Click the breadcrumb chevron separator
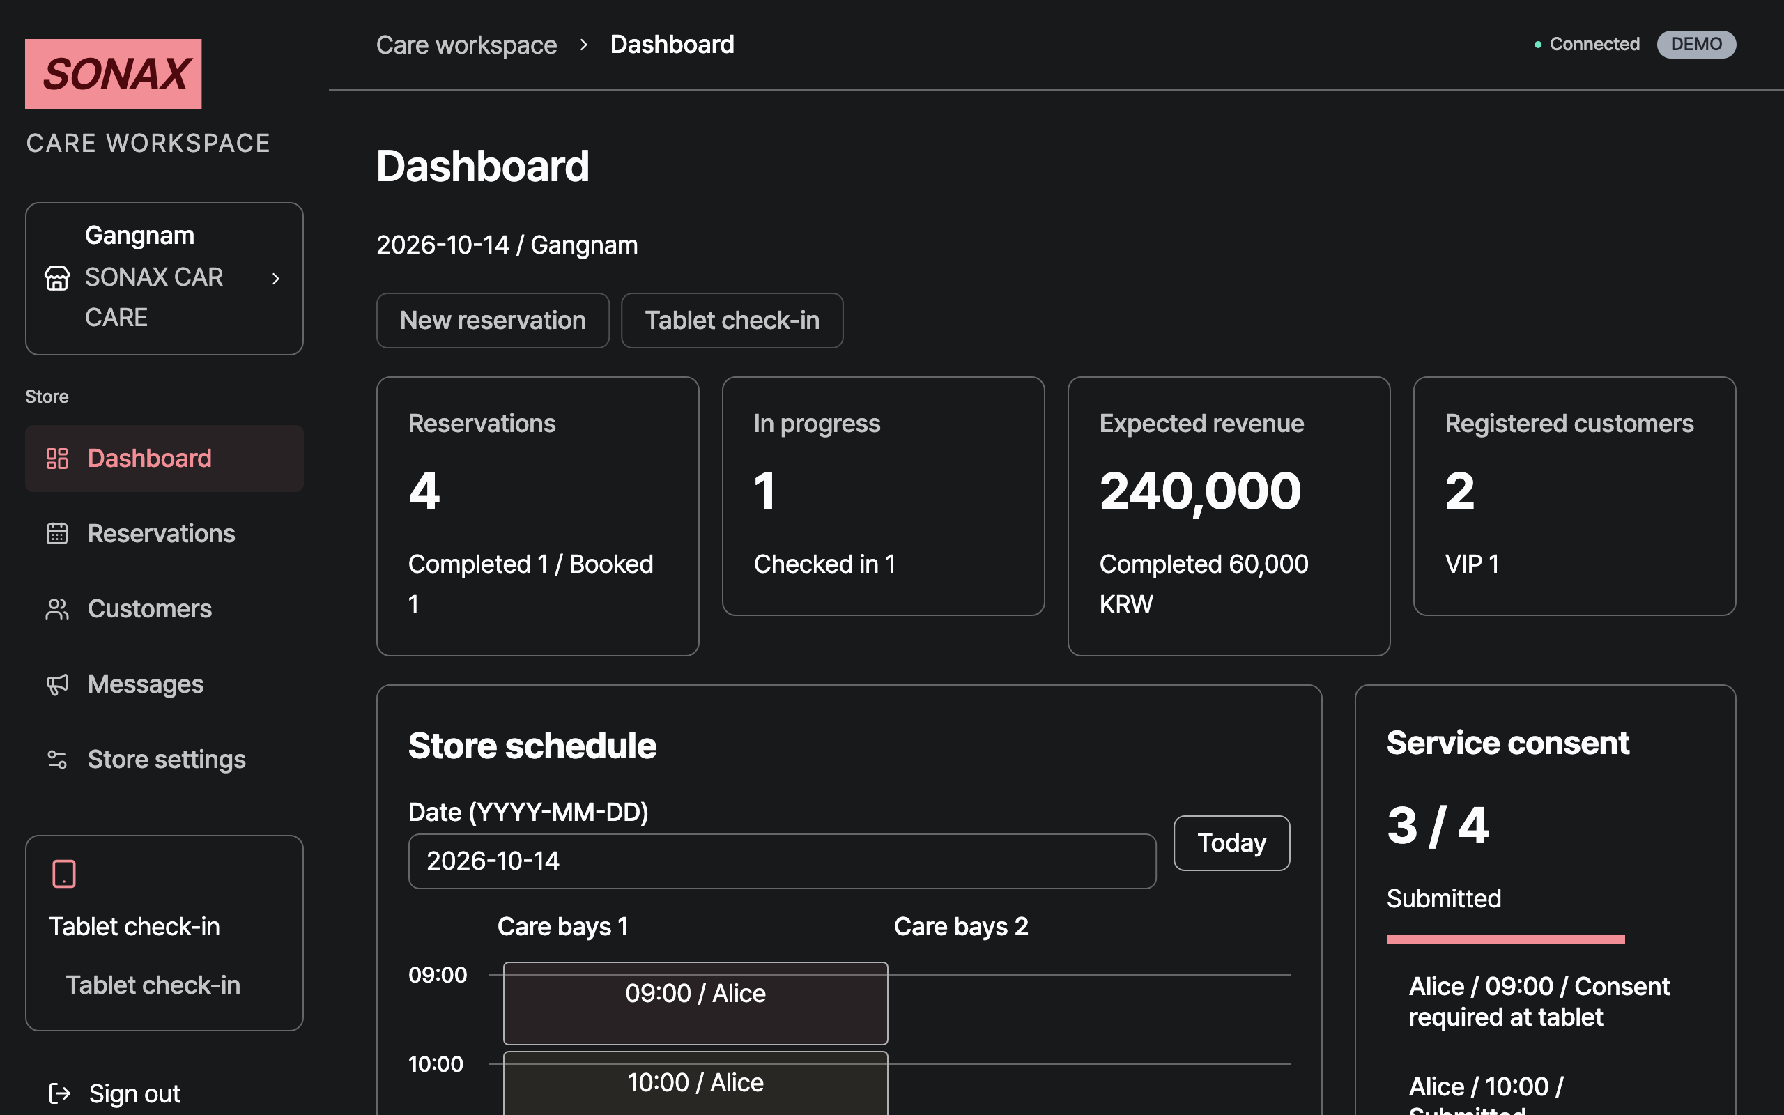The image size is (1784, 1115). pos(584,44)
